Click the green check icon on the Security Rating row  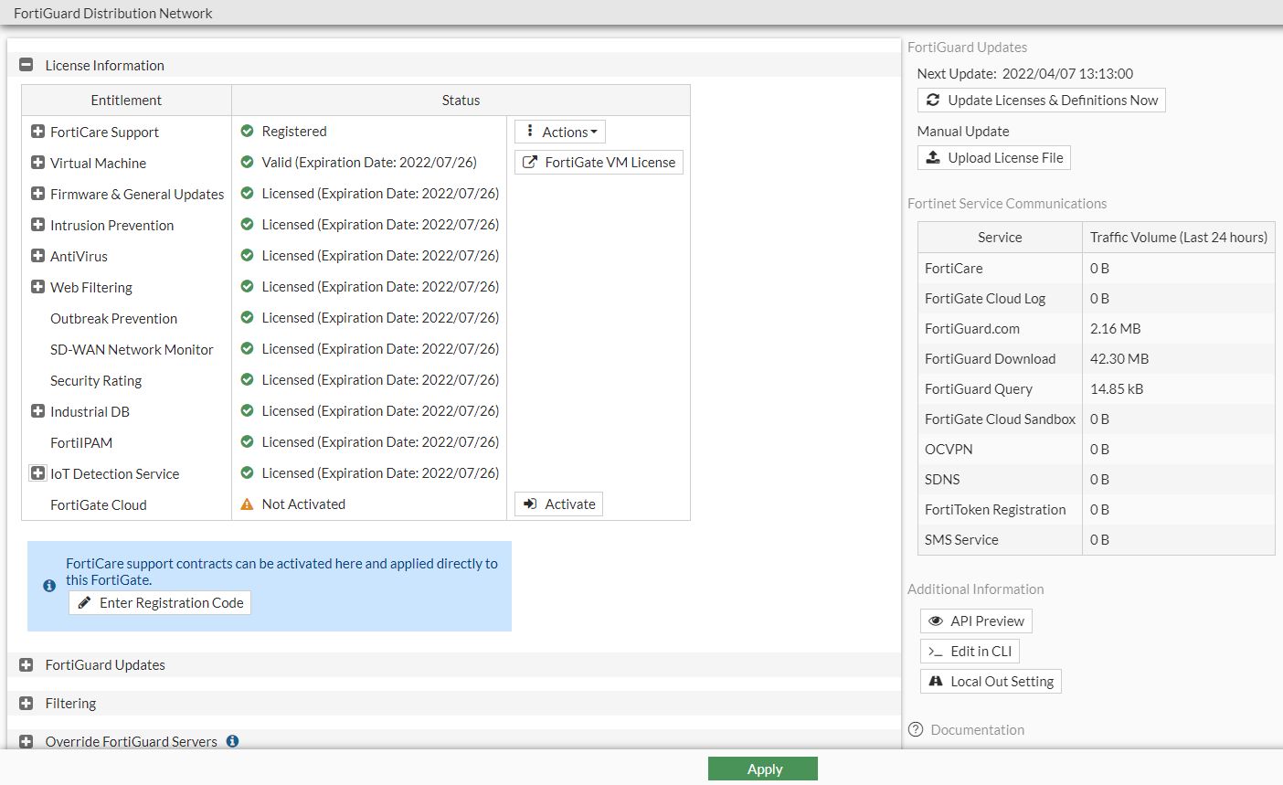pos(247,379)
